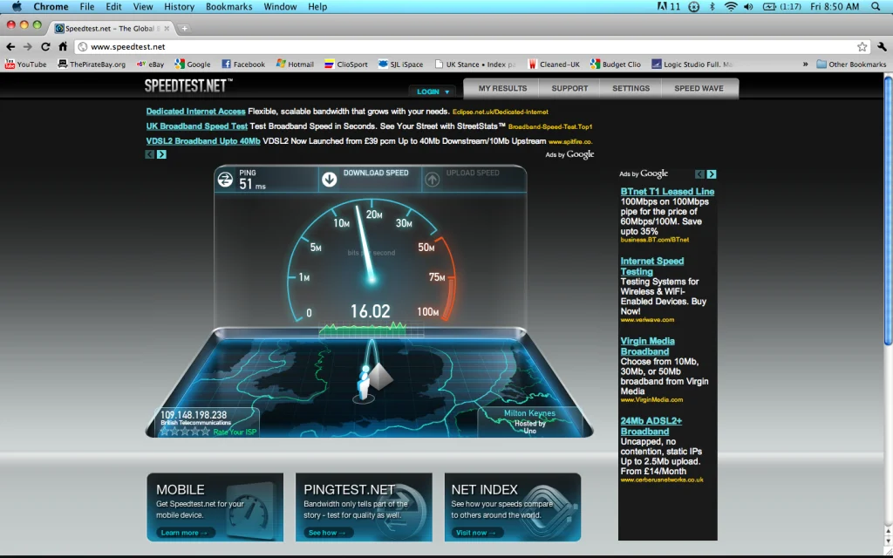Go to the browser home page
Viewport: 893px width, 558px height.
pyautogui.click(x=63, y=47)
